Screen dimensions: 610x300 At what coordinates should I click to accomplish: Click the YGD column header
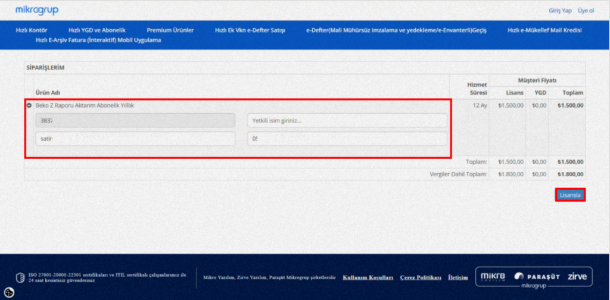pyautogui.click(x=540, y=93)
